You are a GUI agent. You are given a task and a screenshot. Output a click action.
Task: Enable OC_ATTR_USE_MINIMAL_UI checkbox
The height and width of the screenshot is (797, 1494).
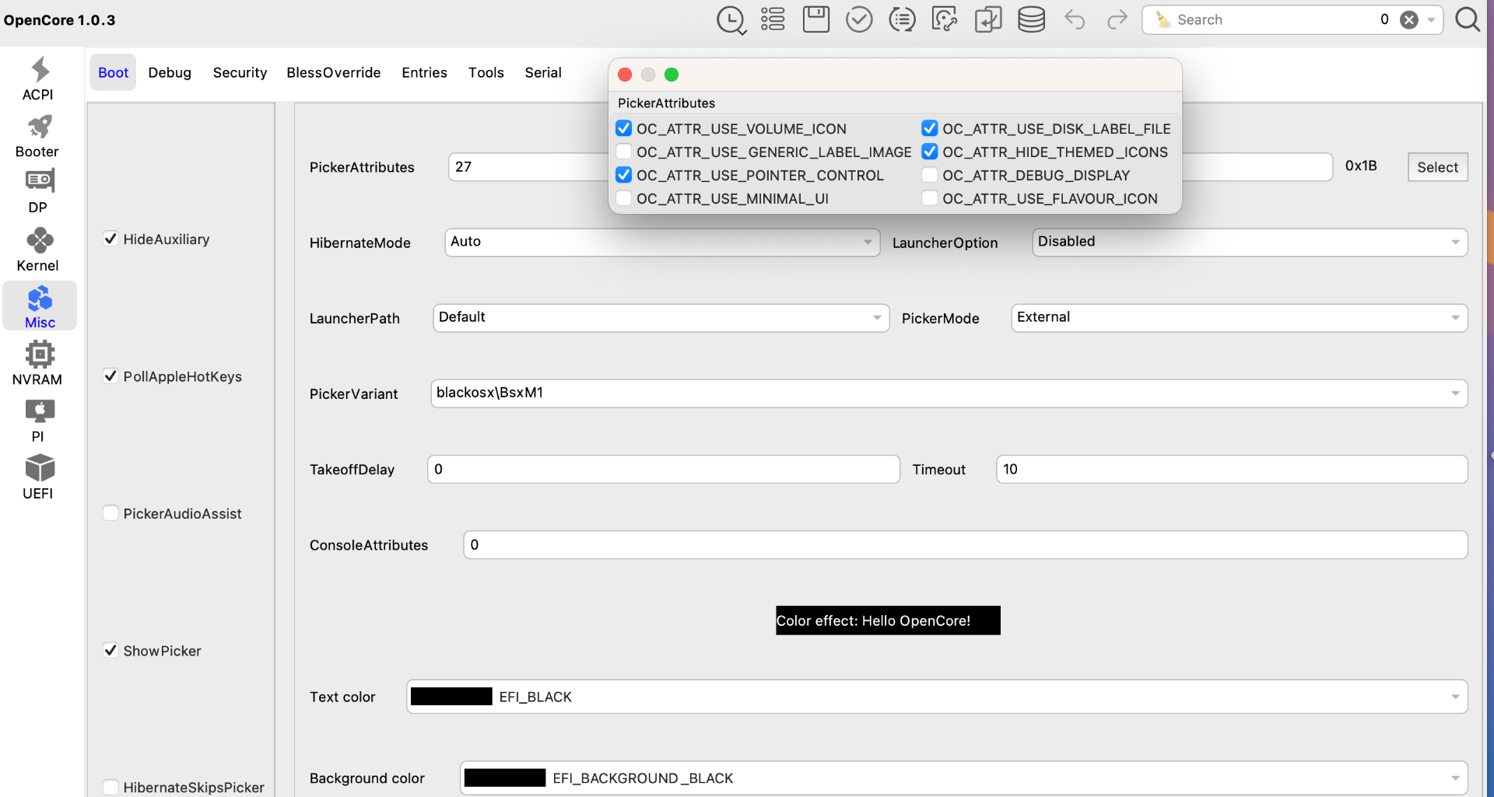tap(624, 198)
